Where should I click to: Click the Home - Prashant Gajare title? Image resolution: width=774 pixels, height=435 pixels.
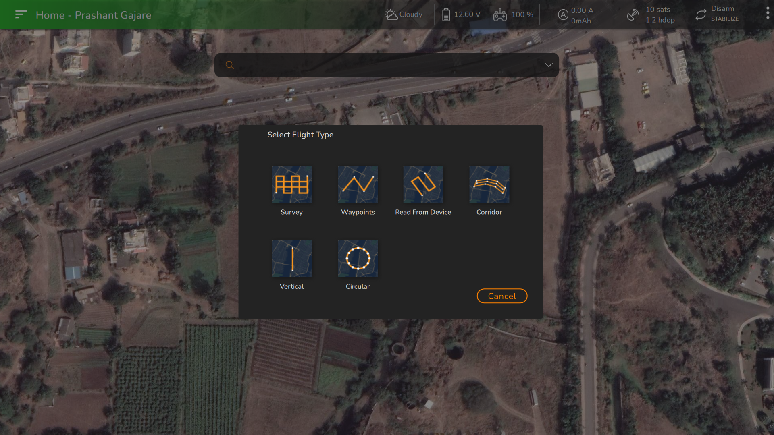point(94,15)
